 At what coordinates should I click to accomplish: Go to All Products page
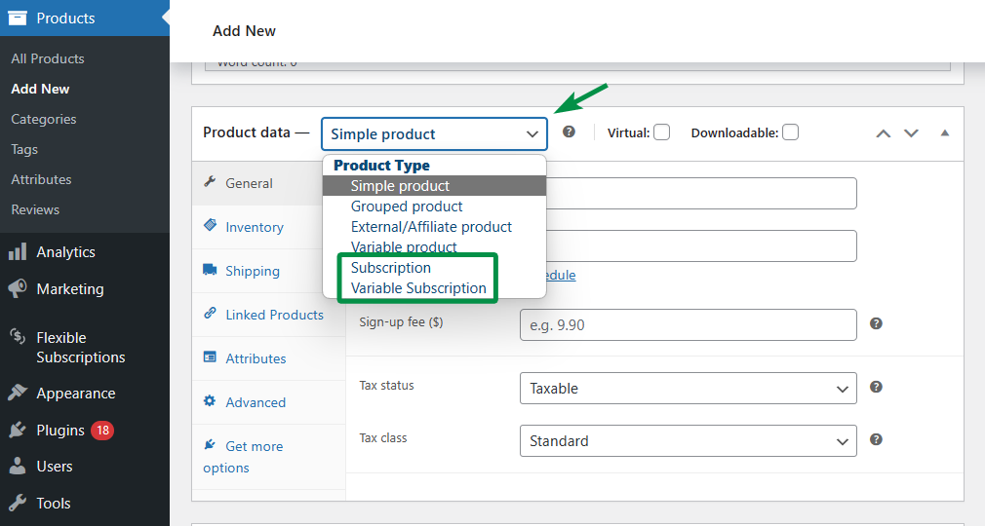point(48,58)
